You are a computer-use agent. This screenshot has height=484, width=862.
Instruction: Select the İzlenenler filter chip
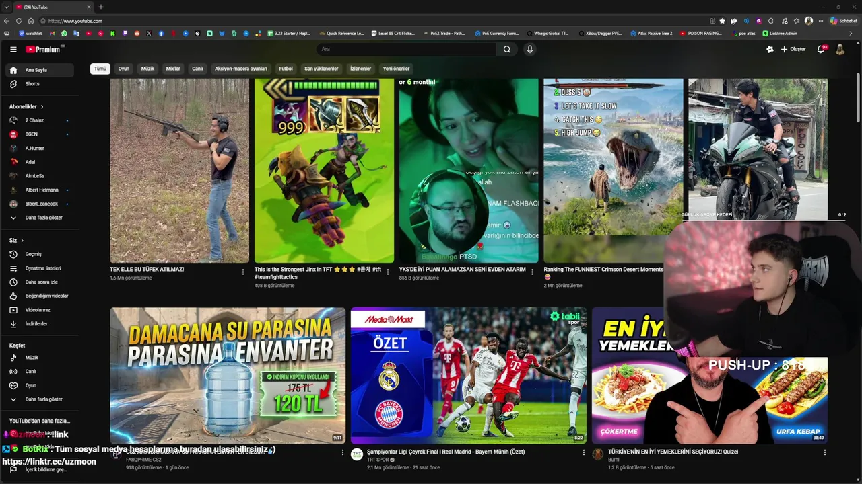[x=360, y=69]
